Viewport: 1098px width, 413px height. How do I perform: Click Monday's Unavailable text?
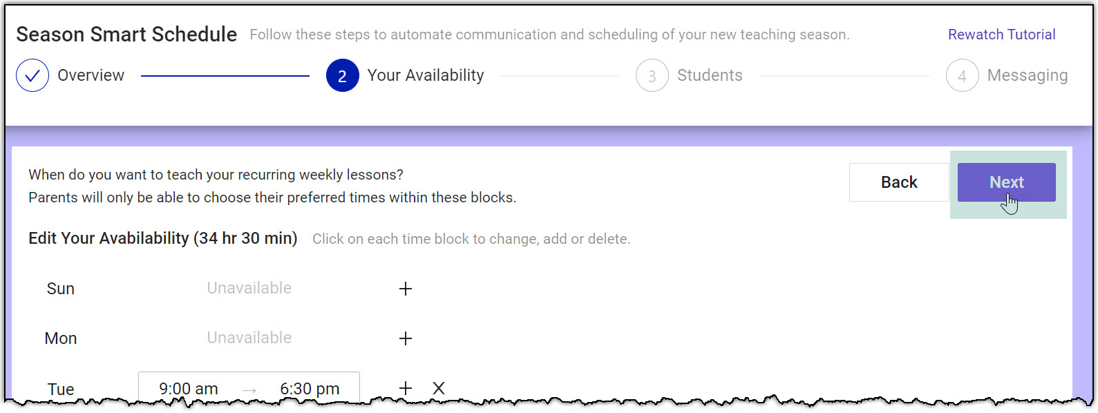[249, 338]
